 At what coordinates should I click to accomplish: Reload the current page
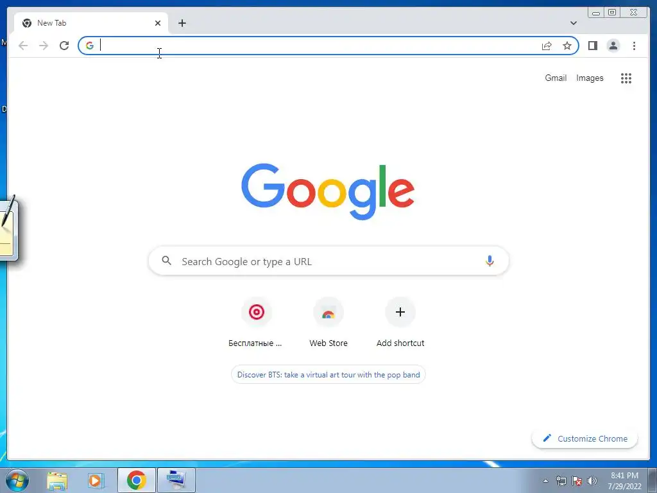pos(64,46)
